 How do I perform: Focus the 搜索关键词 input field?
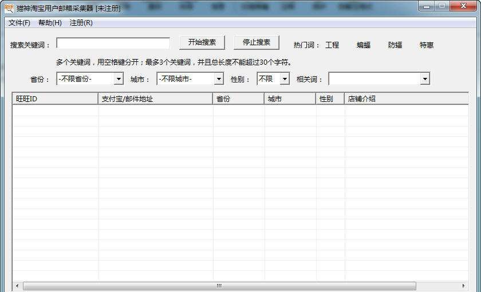click(113, 44)
